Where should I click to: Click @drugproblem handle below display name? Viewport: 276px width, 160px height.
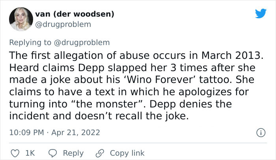pos(63,24)
